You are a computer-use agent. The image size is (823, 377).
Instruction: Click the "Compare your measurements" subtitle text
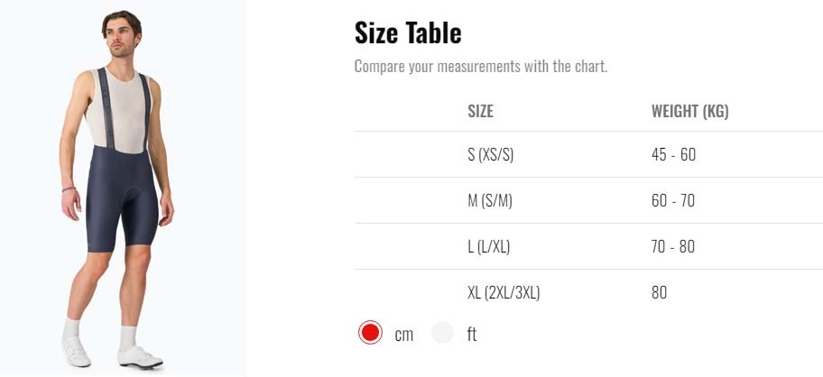coord(481,67)
